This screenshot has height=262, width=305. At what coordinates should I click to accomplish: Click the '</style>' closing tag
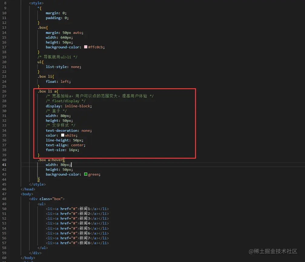[37, 184]
